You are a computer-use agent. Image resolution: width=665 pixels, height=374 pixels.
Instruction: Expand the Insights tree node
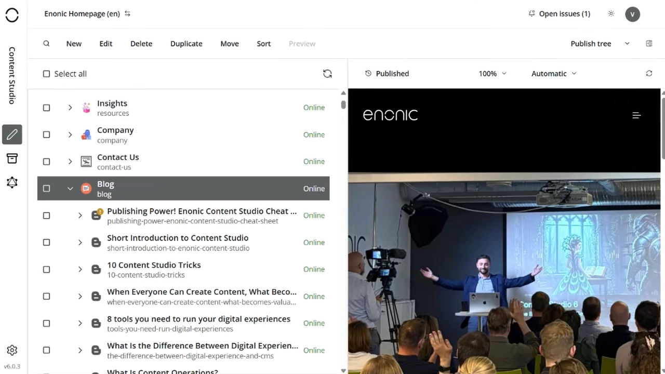pos(70,108)
